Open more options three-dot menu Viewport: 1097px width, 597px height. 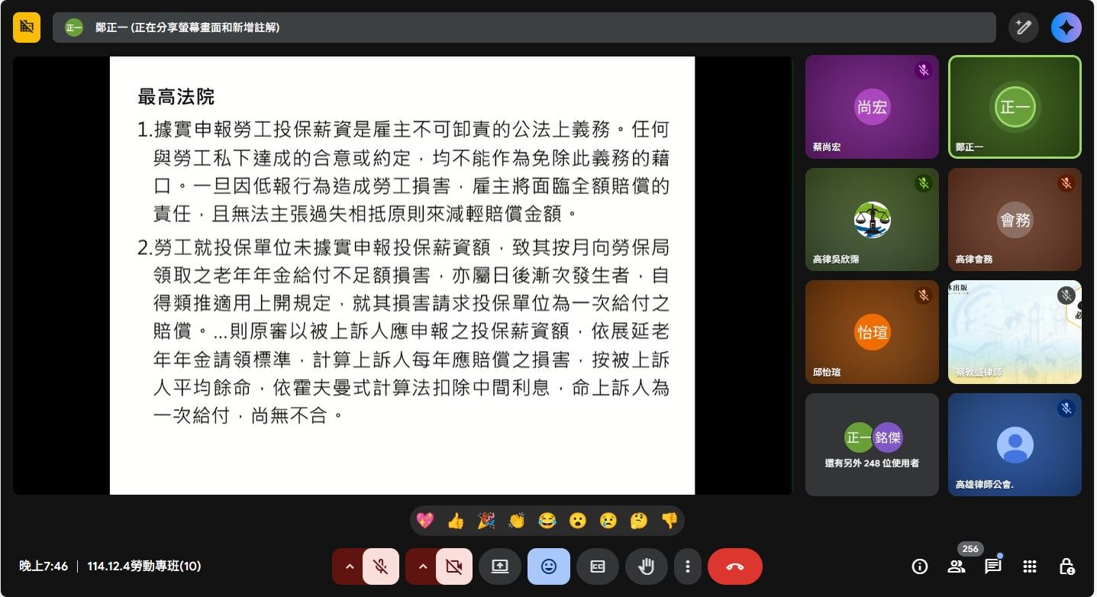tap(688, 566)
